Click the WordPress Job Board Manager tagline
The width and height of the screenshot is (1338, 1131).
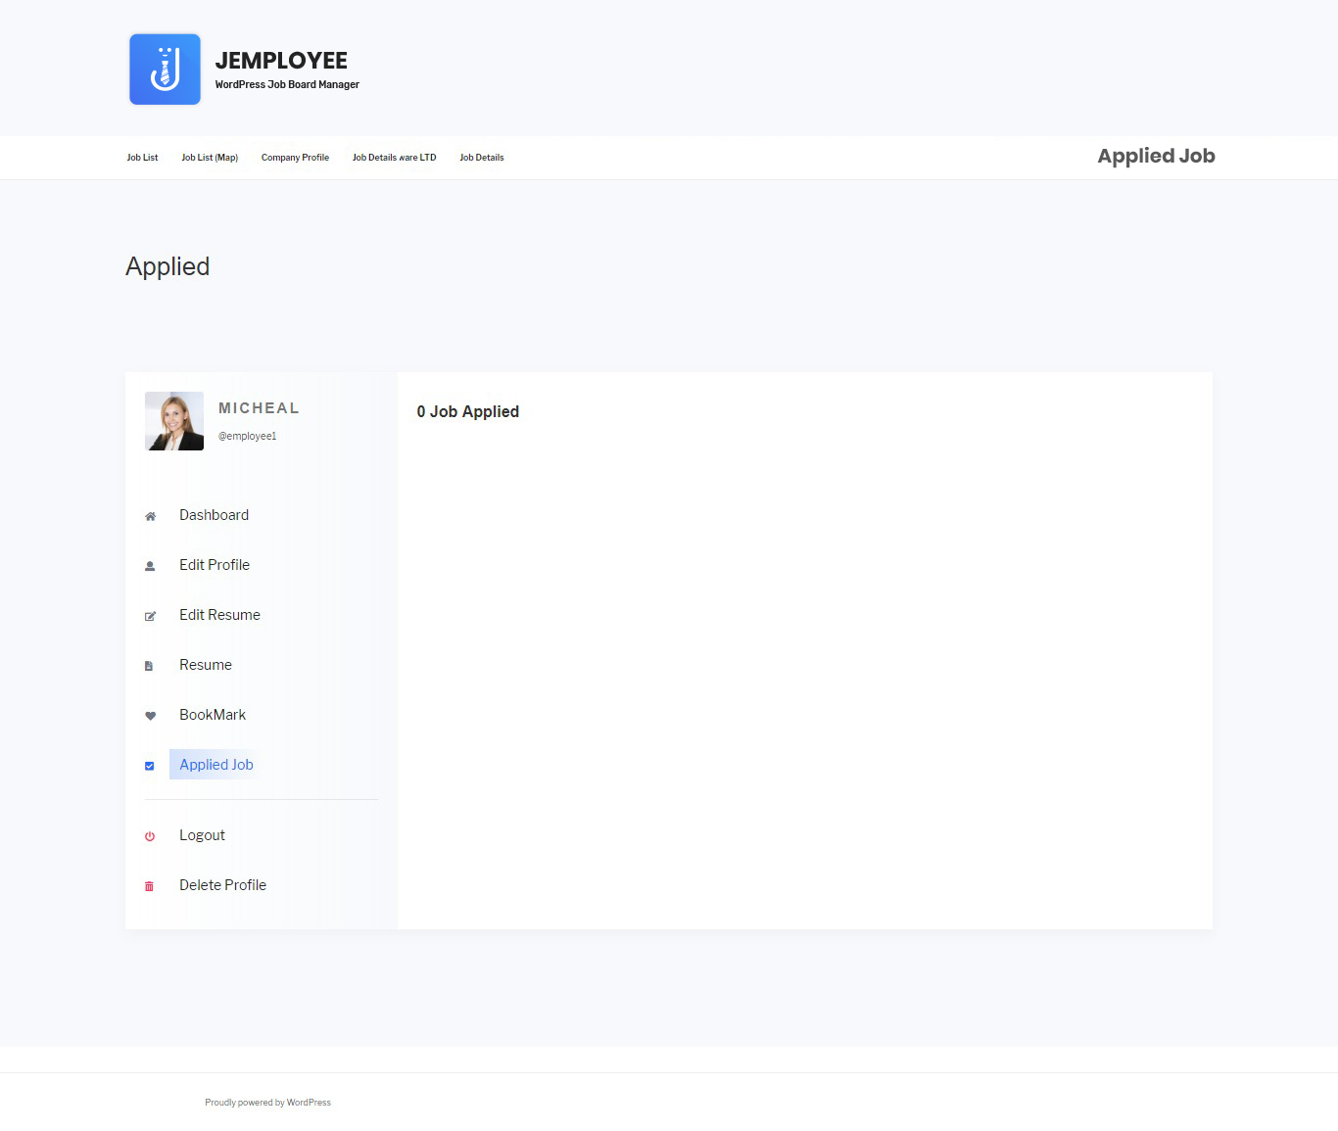pyautogui.click(x=287, y=85)
